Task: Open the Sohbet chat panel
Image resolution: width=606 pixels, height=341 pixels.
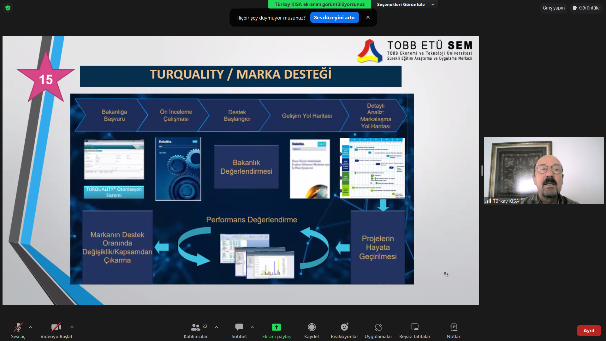Action: coord(239,331)
